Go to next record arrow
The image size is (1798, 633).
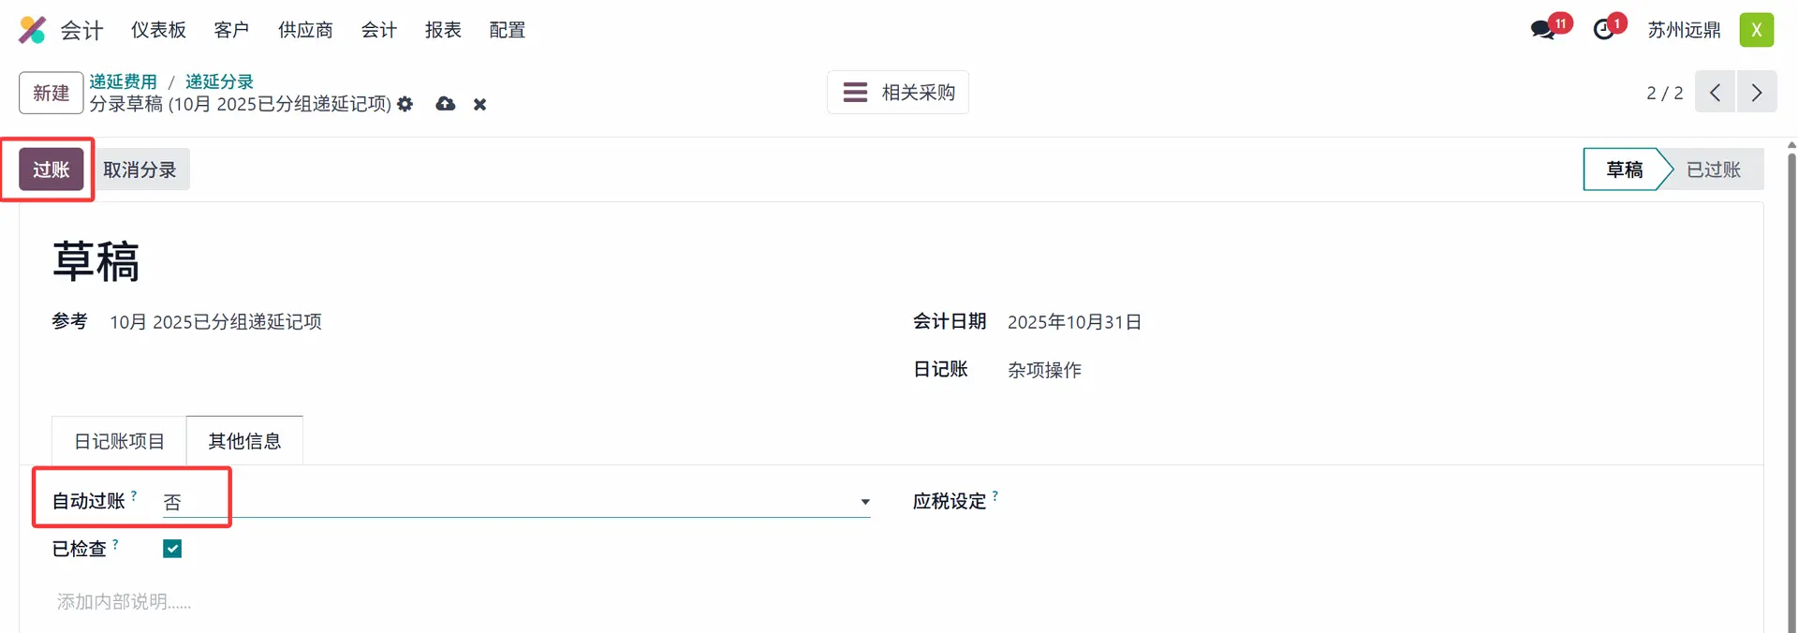(1757, 93)
